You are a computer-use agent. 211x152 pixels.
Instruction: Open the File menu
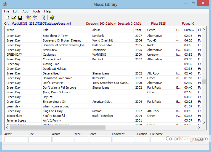[7, 11]
